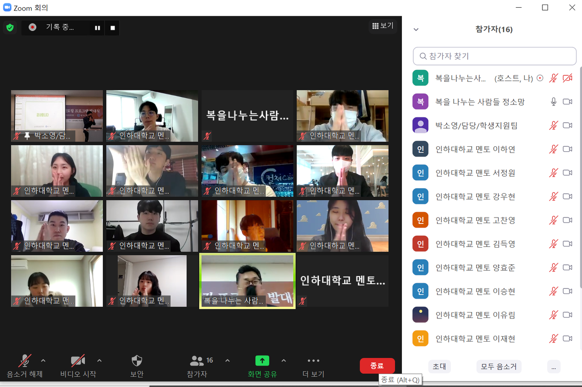The width and height of the screenshot is (582, 387).
Task: Click night-sky avatar of 멘토 이유림
Action: point(421,314)
